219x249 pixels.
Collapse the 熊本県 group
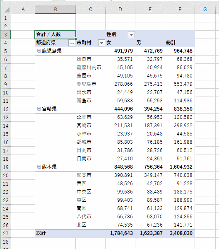39,167
